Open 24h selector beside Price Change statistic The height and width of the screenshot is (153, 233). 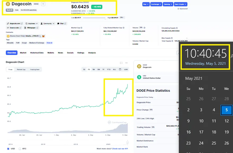tap(151, 110)
